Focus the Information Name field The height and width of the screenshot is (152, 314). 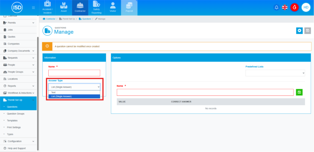click(74, 73)
